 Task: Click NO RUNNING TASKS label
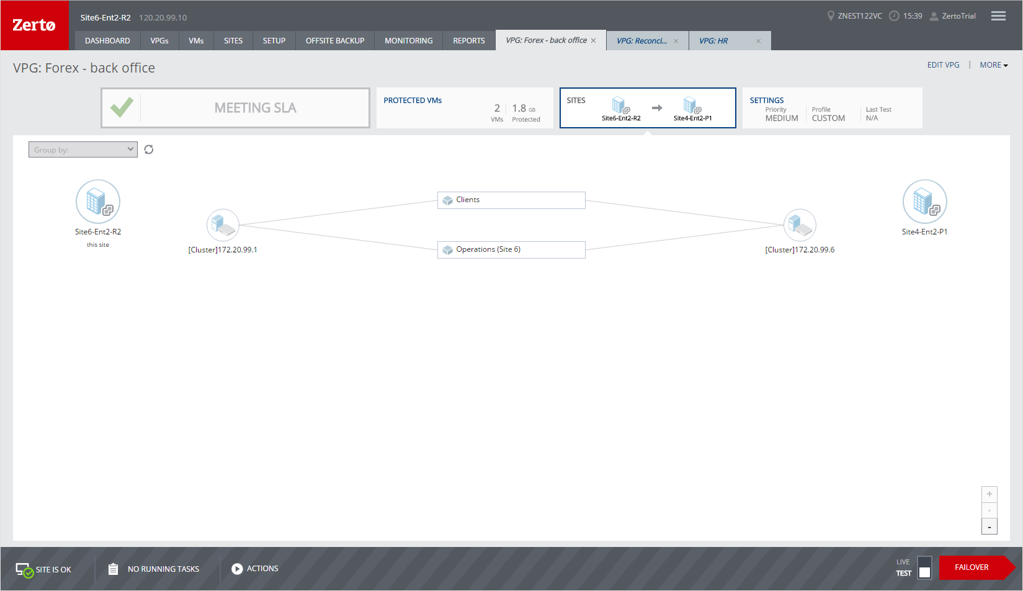[x=163, y=569]
